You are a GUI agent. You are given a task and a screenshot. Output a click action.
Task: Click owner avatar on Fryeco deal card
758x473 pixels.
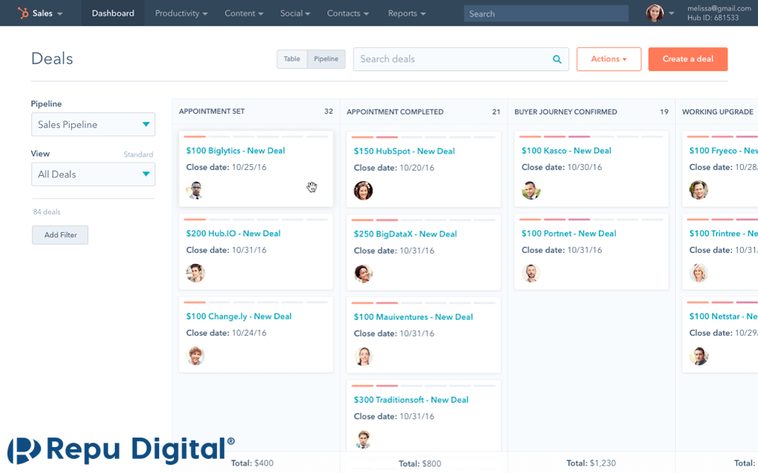click(x=699, y=190)
